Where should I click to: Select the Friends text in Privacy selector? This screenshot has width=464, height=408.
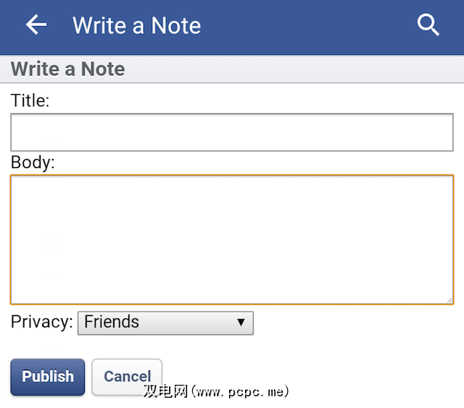pyautogui.click(x=112, y=323)
